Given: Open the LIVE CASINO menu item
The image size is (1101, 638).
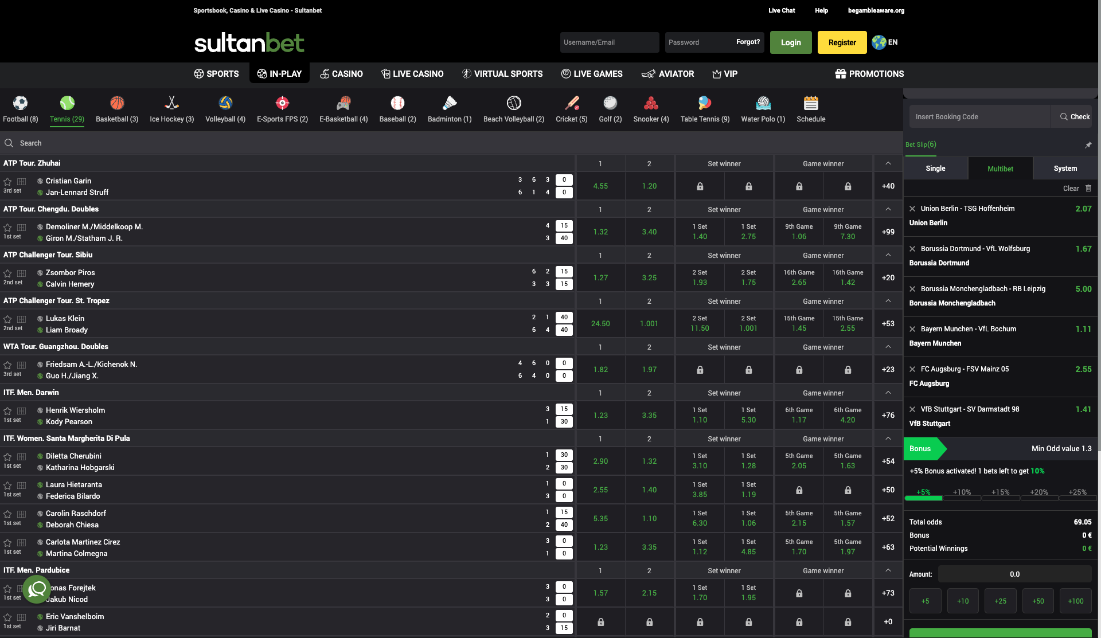Looking at the screenshot, I should tap(412, 73).
